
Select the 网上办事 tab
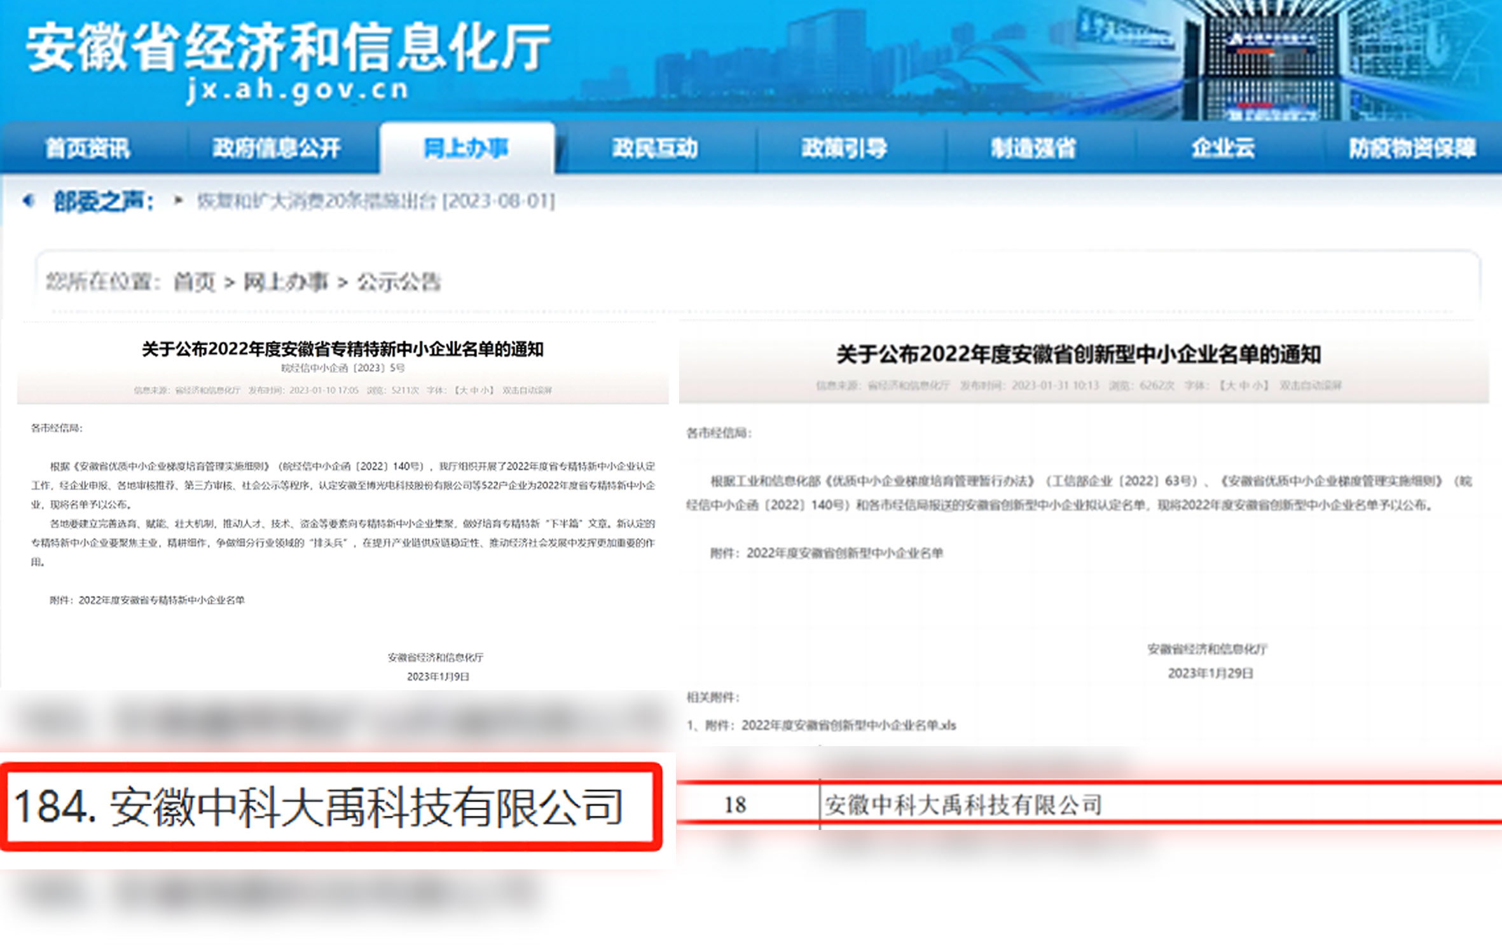[466, 149]
